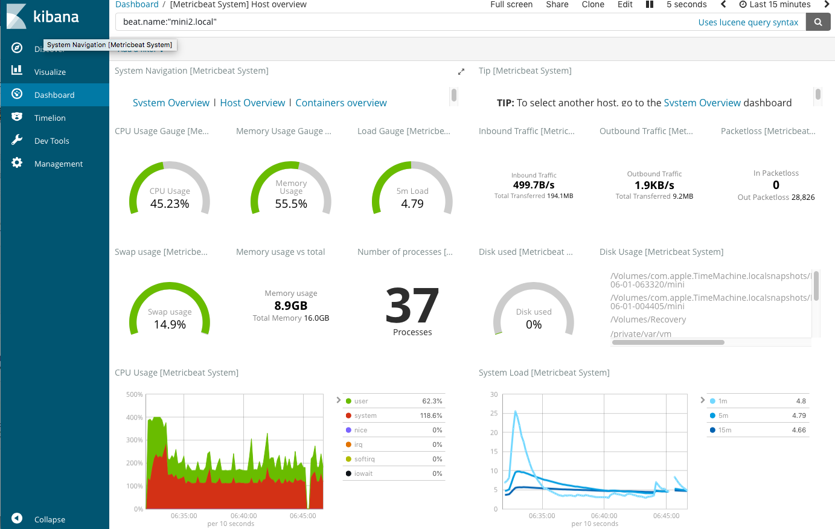This screenshot has height=529, width=835.
Task: Click the user legend color dot
Action: [x=348, y=401]
